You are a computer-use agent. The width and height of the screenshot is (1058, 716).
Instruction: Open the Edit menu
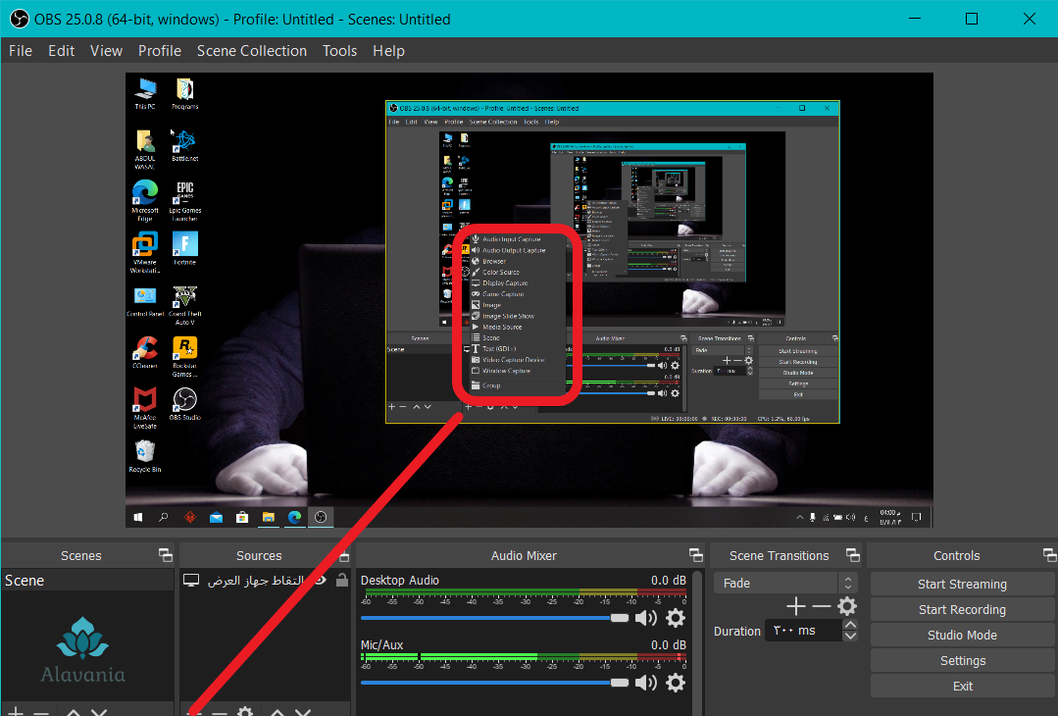61,51
